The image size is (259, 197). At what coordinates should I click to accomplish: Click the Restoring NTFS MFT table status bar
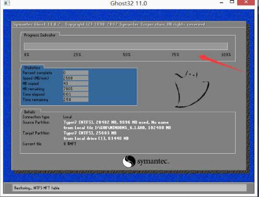pos(129,188)
